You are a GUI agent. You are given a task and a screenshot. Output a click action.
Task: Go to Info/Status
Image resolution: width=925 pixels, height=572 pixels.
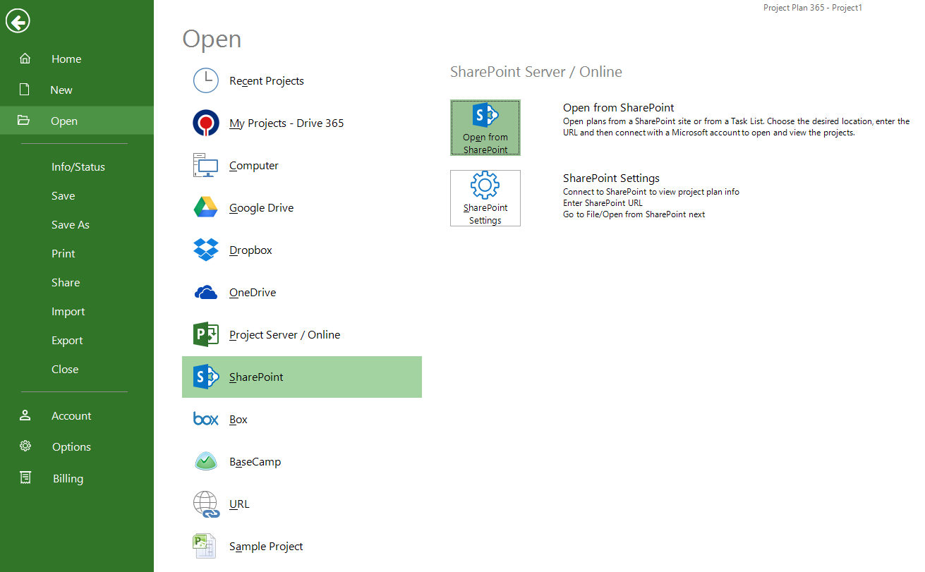click(x=77, y=167)
